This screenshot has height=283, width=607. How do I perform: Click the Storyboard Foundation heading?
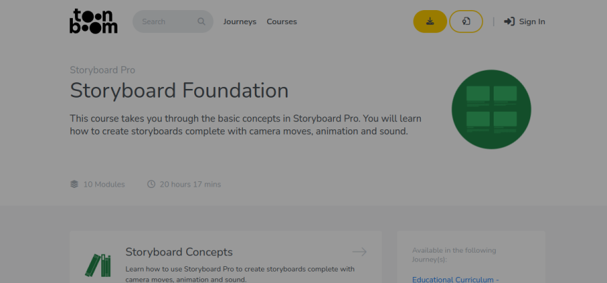coord(179,90)
